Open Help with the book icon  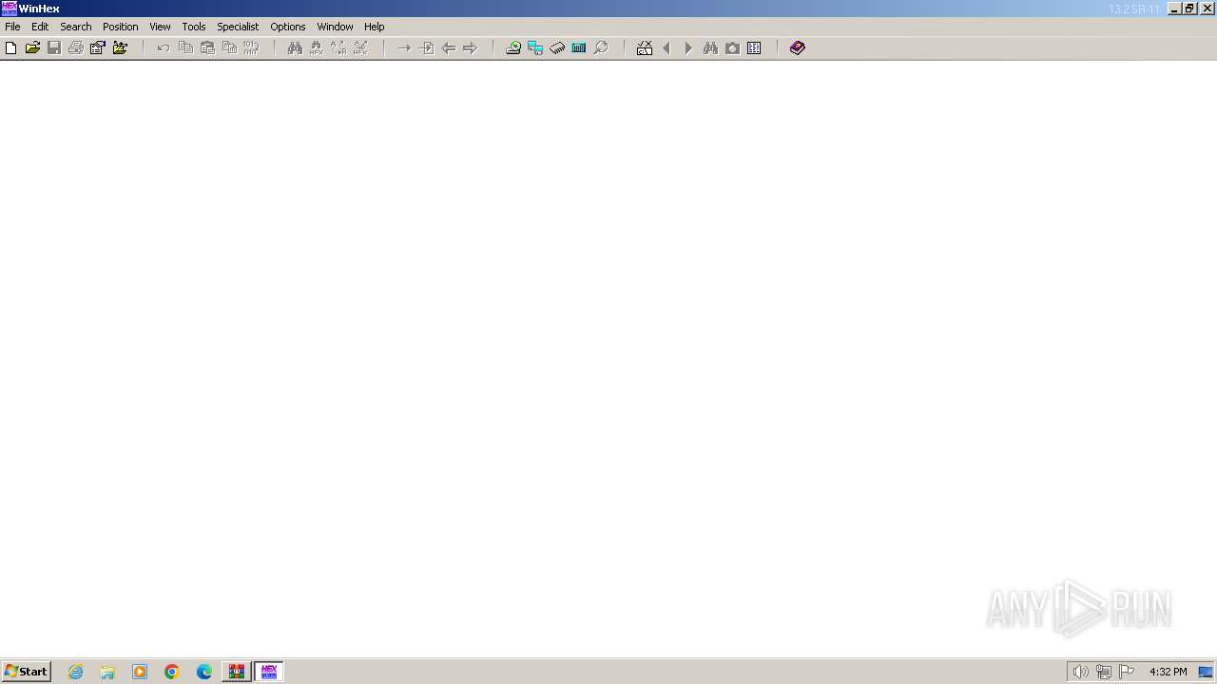[798, 47]
